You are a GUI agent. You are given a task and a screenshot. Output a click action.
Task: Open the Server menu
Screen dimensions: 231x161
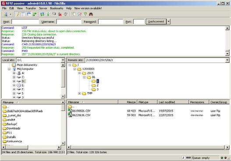(43, 8)
